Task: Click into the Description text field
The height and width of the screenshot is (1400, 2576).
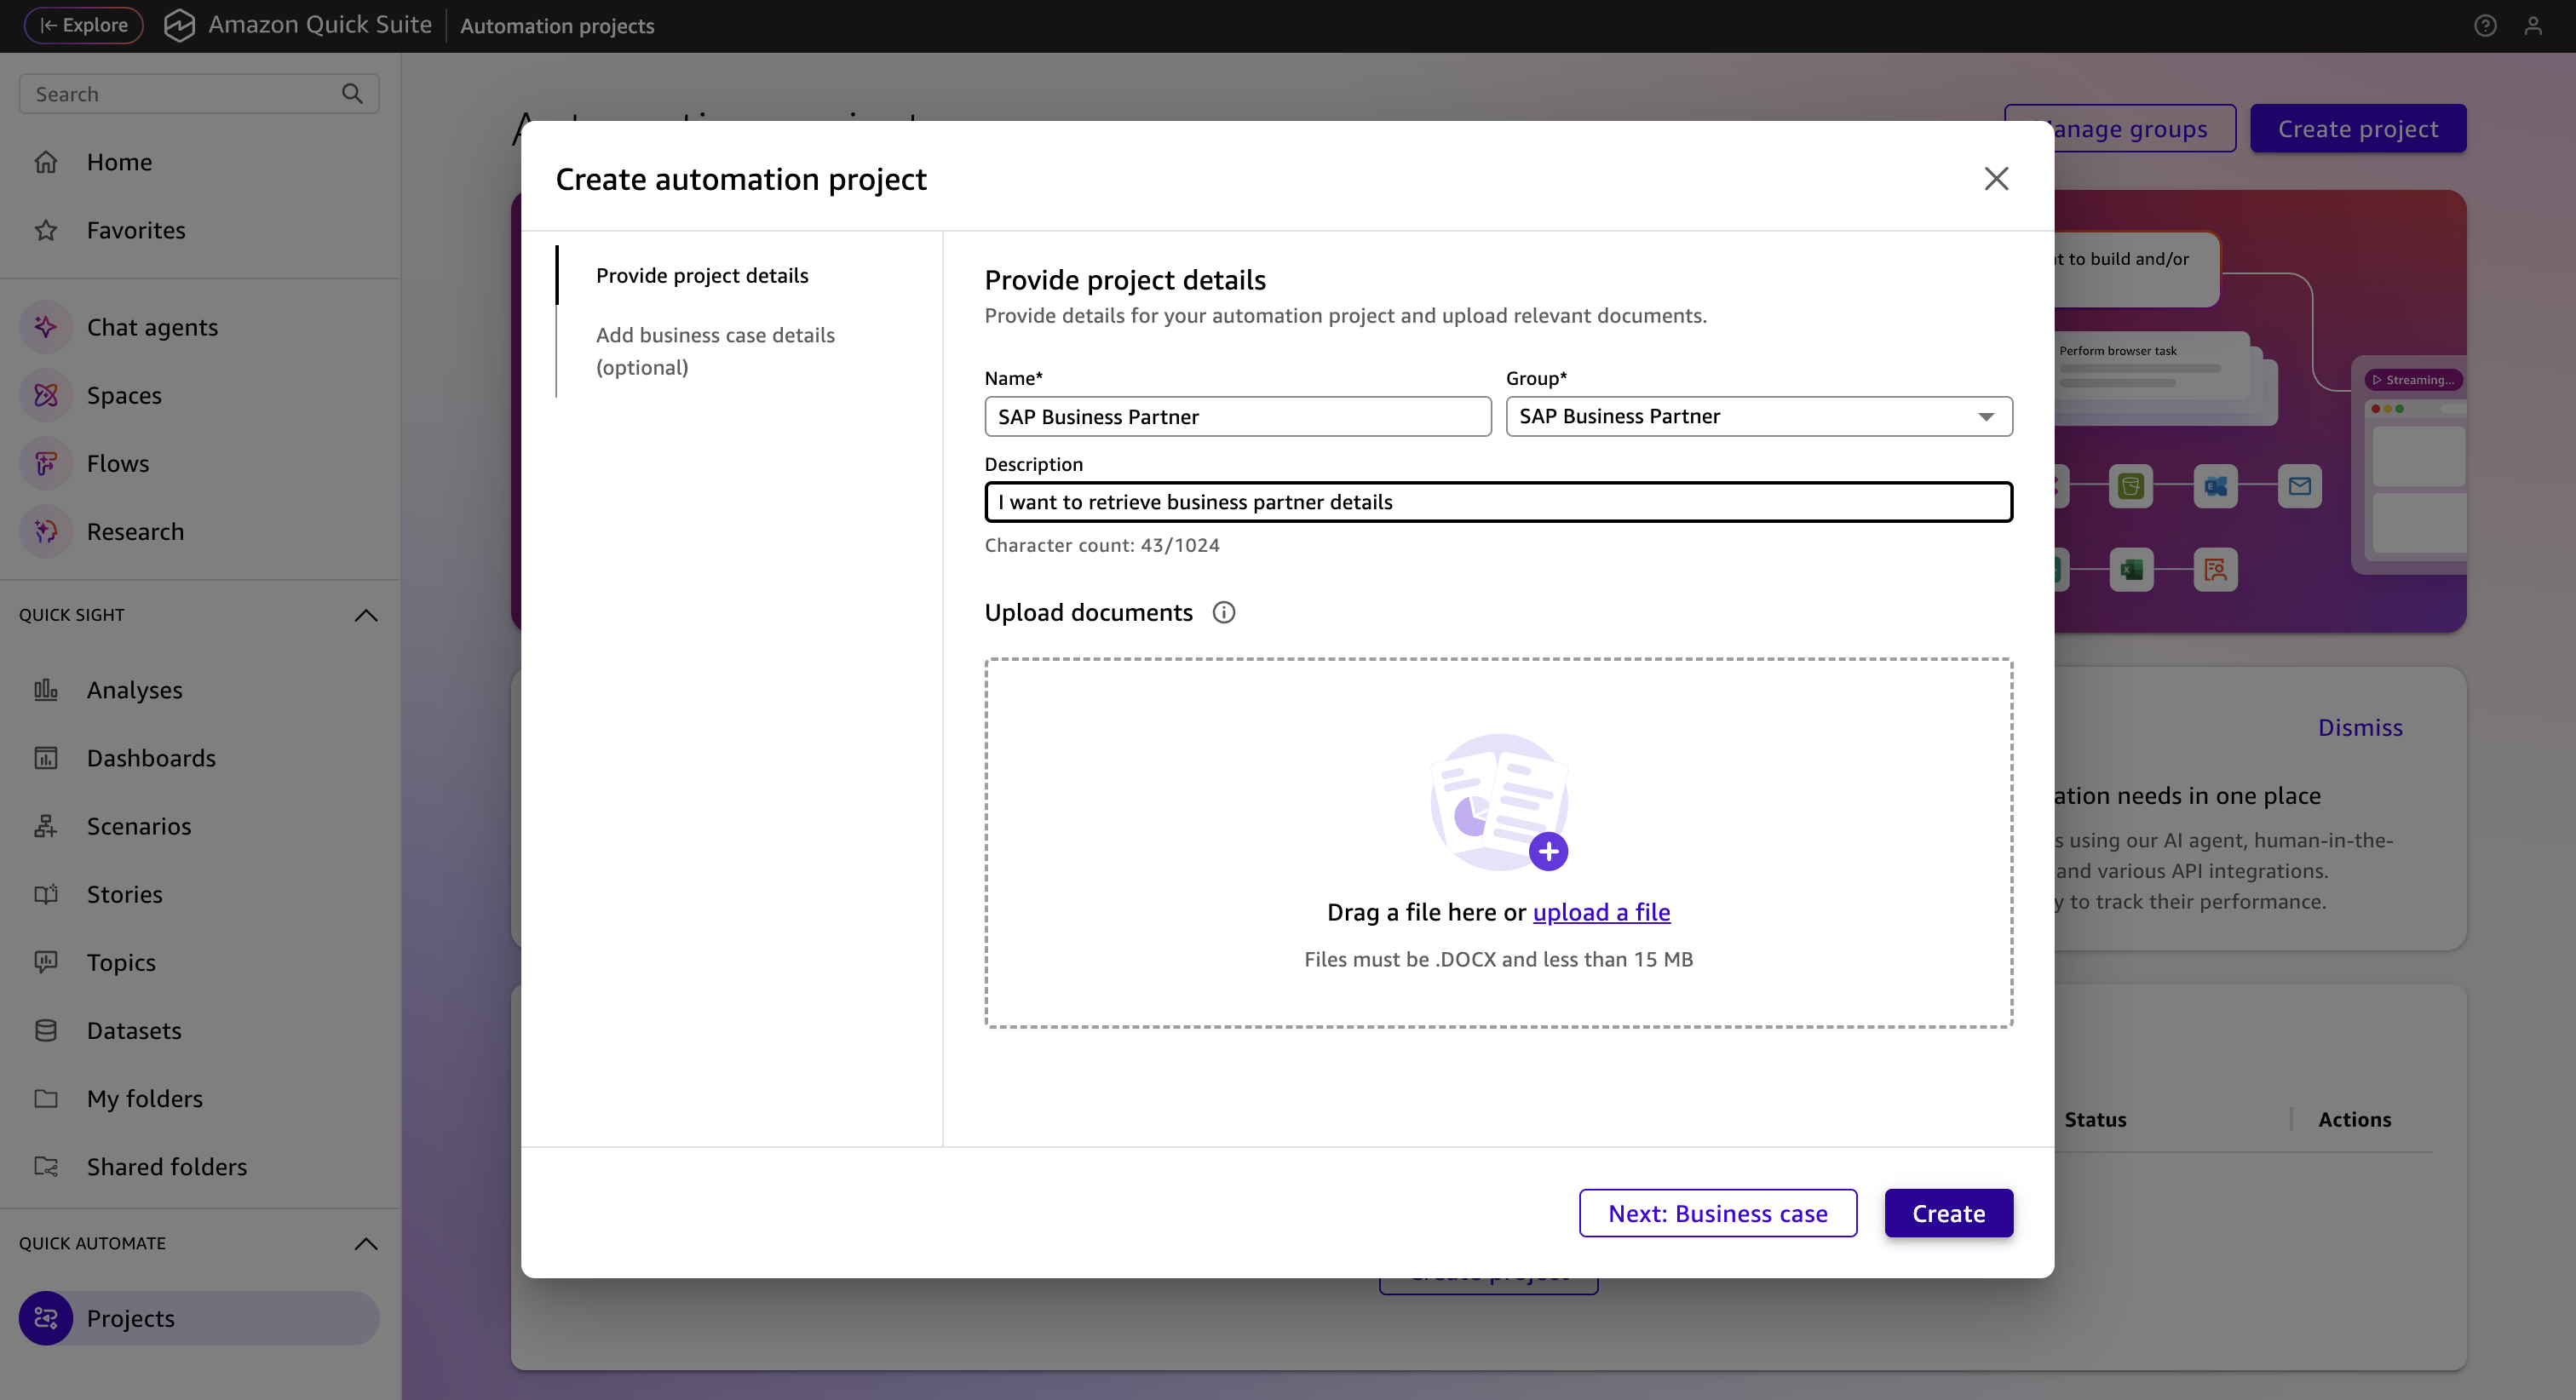Action: (1497, 502)
